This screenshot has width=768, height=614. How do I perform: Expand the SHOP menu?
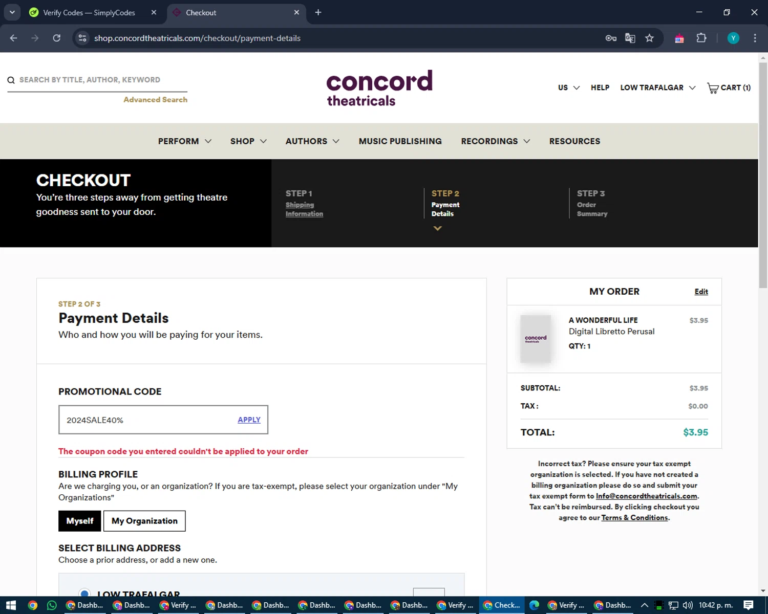248,141
